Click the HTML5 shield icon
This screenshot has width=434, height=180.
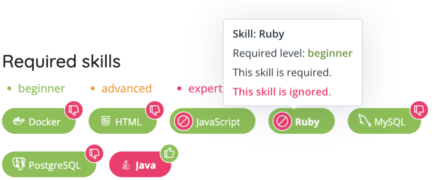pos(105,122)
